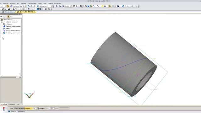Screen dimensions: 201x113
Task: Click the tree scrollbar right arrow
Action: click(x=20, y=77)
